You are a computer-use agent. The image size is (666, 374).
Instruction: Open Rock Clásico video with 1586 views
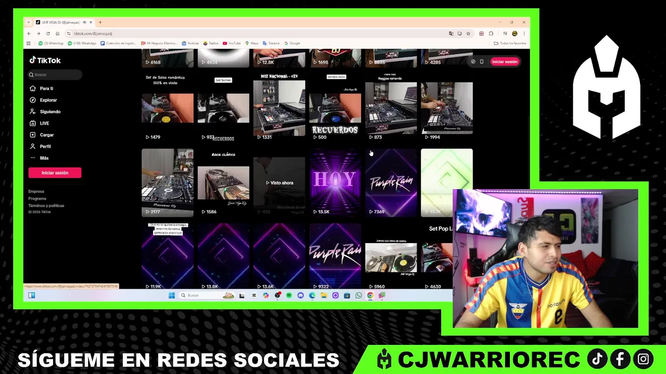point(223,182)
